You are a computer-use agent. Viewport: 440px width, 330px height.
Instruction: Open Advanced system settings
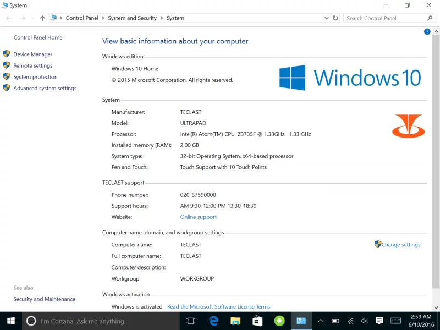click(x=45, y=88)
